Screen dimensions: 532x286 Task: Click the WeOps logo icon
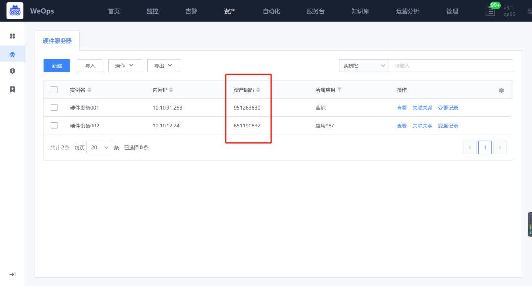point(14,11)
